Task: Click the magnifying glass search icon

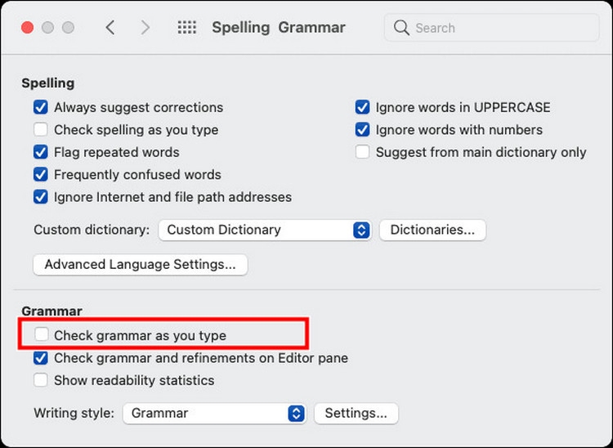Action: click(x=401, y=28)
